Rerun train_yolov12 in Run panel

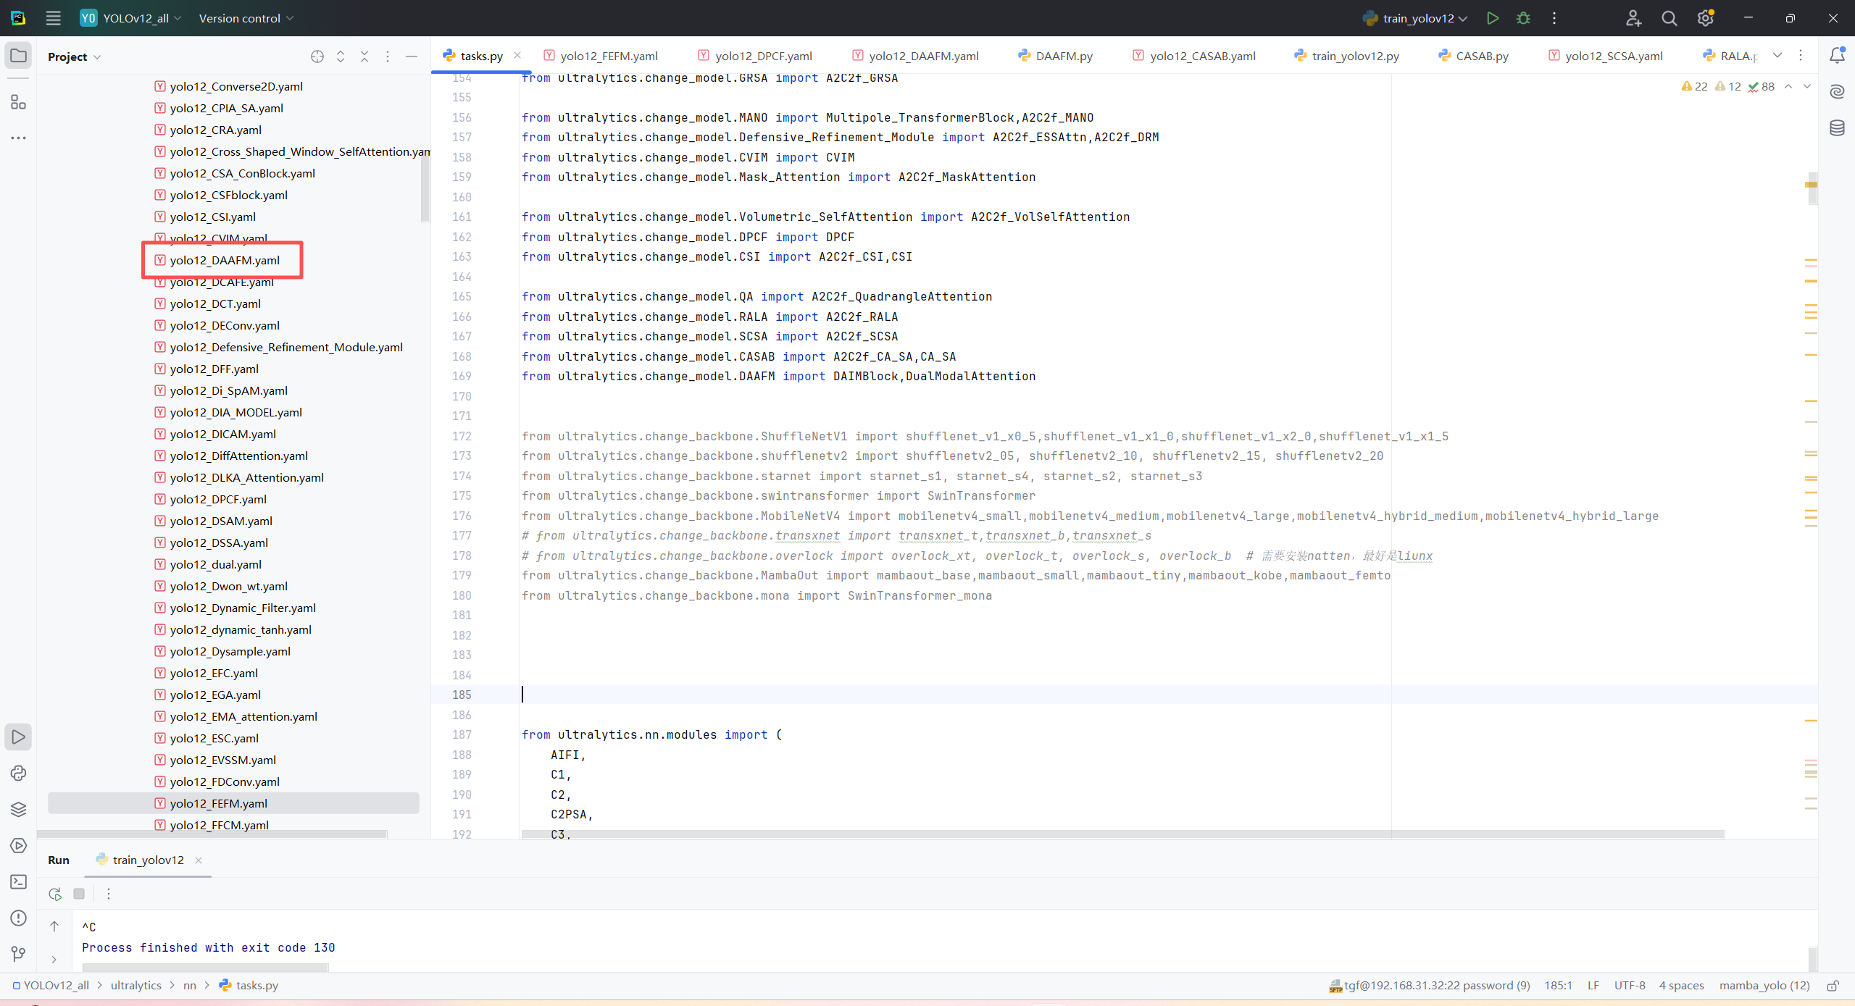55,894
